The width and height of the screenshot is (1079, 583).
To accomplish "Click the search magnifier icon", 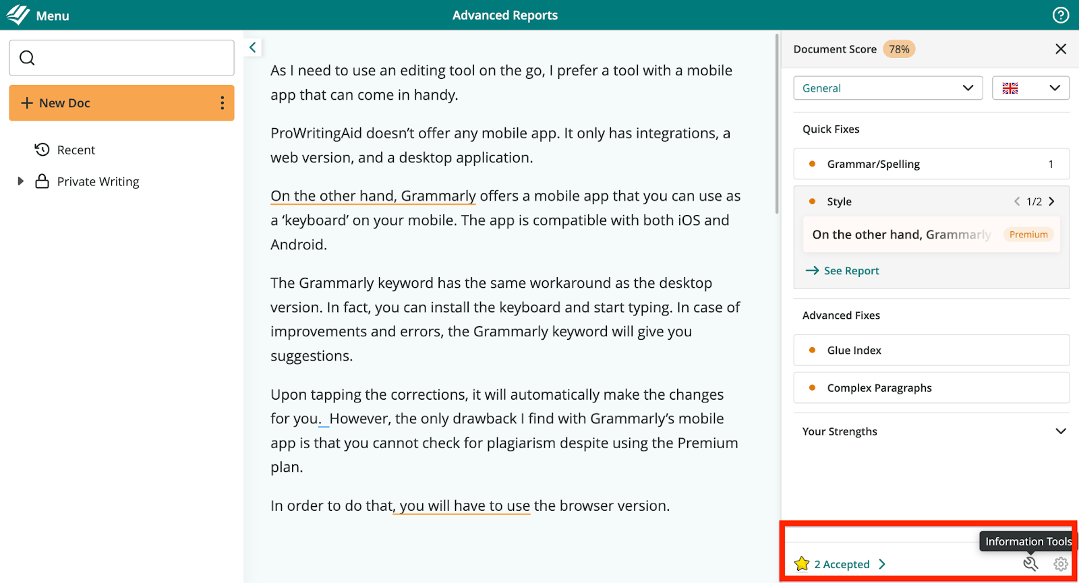I will point(27,58).
